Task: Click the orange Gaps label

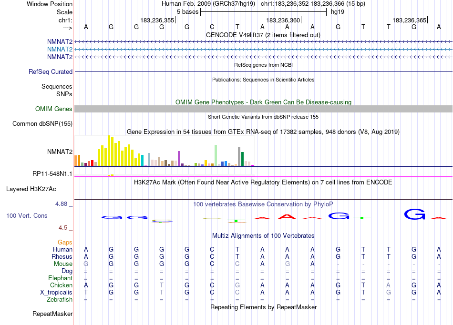Action: tap(65, 243)
